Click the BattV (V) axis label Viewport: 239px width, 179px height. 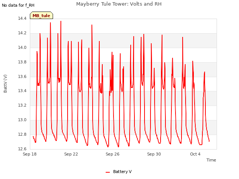pyautogui.click(x=5, y=84)
